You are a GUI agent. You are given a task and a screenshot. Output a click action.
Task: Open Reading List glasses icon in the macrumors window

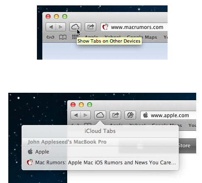coord(50,37)
